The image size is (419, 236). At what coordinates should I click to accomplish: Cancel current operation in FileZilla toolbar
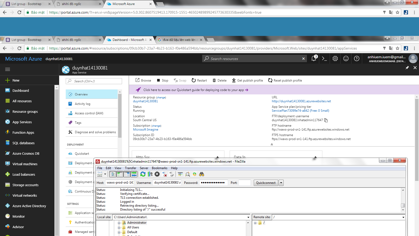(157, 174)
